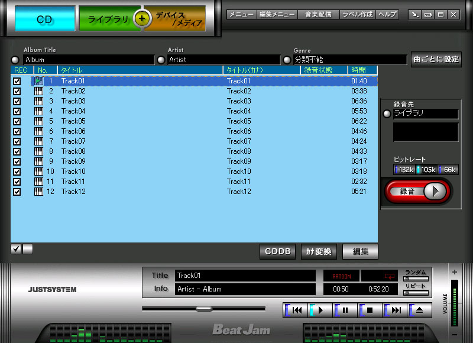
Task: Open the 音楽配信 menu
Action: coord(318,14)
